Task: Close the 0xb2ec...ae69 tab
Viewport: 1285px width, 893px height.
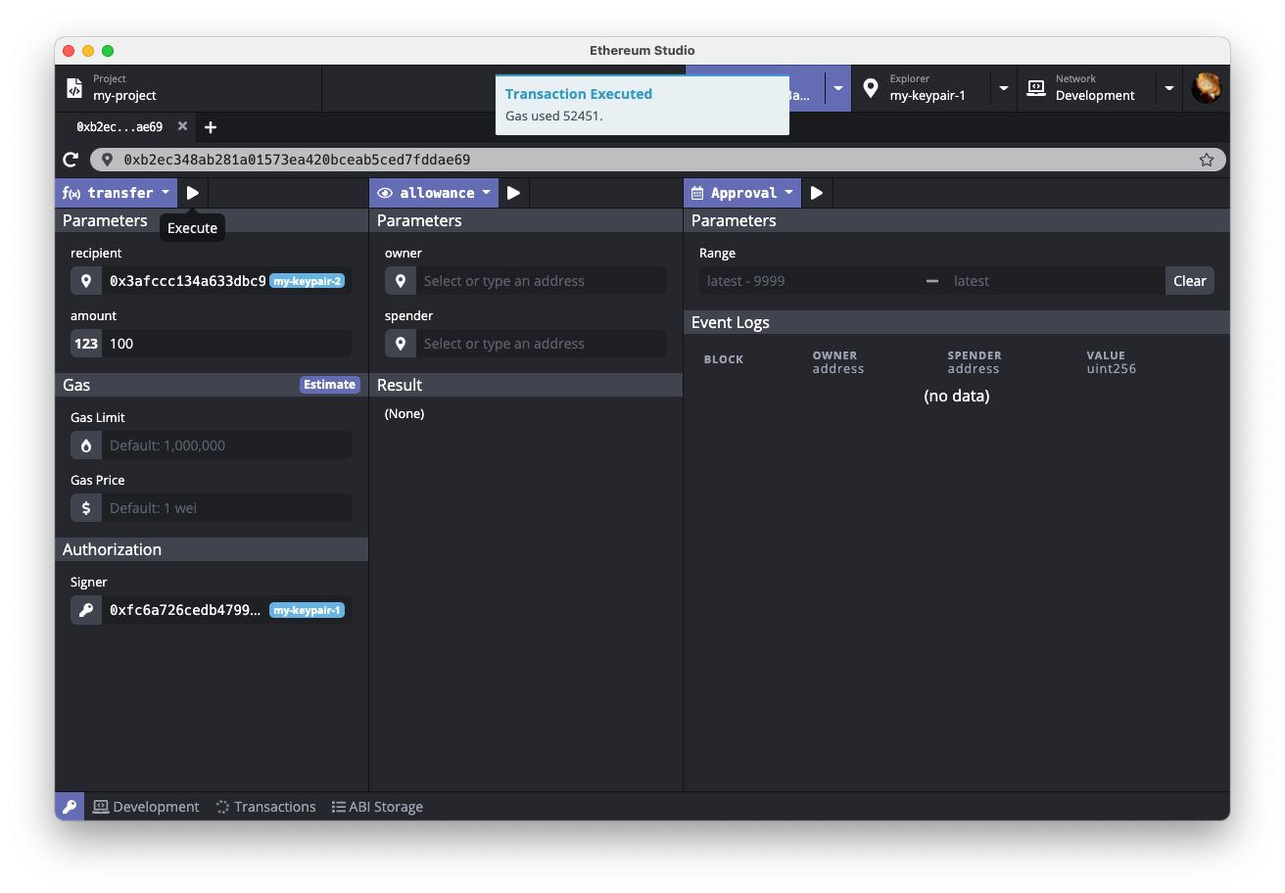Action: [182, 126]
